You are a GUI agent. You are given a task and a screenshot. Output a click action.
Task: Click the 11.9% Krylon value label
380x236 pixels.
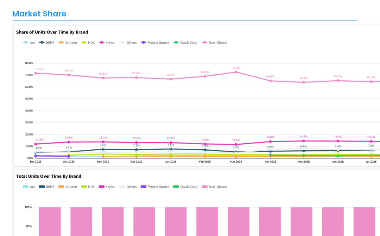pyautogui.click(x=40, y=140)
